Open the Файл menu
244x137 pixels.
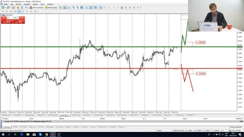6,4
